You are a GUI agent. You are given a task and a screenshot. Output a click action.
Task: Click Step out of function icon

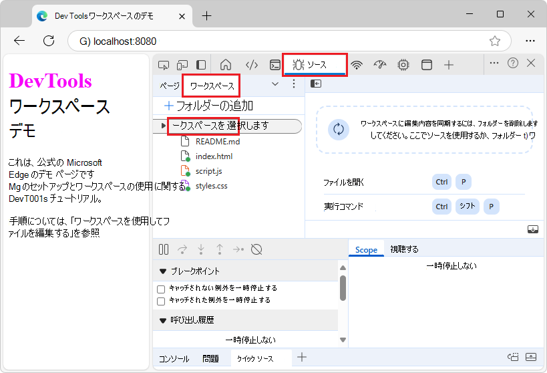[220, 249]
